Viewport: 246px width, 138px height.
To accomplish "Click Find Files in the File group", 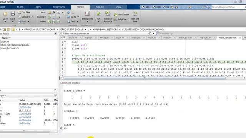I will [x=24, y=12].
